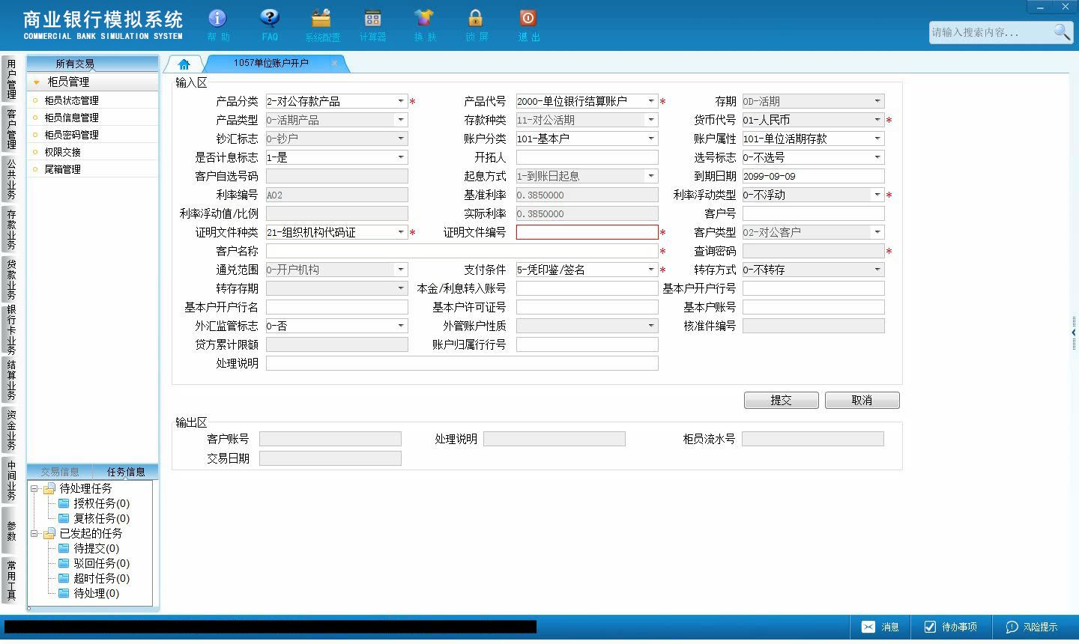Open the 选号标志 dropdown
The height and width of the screenshot is (644, 1079).
coord(877,157)
